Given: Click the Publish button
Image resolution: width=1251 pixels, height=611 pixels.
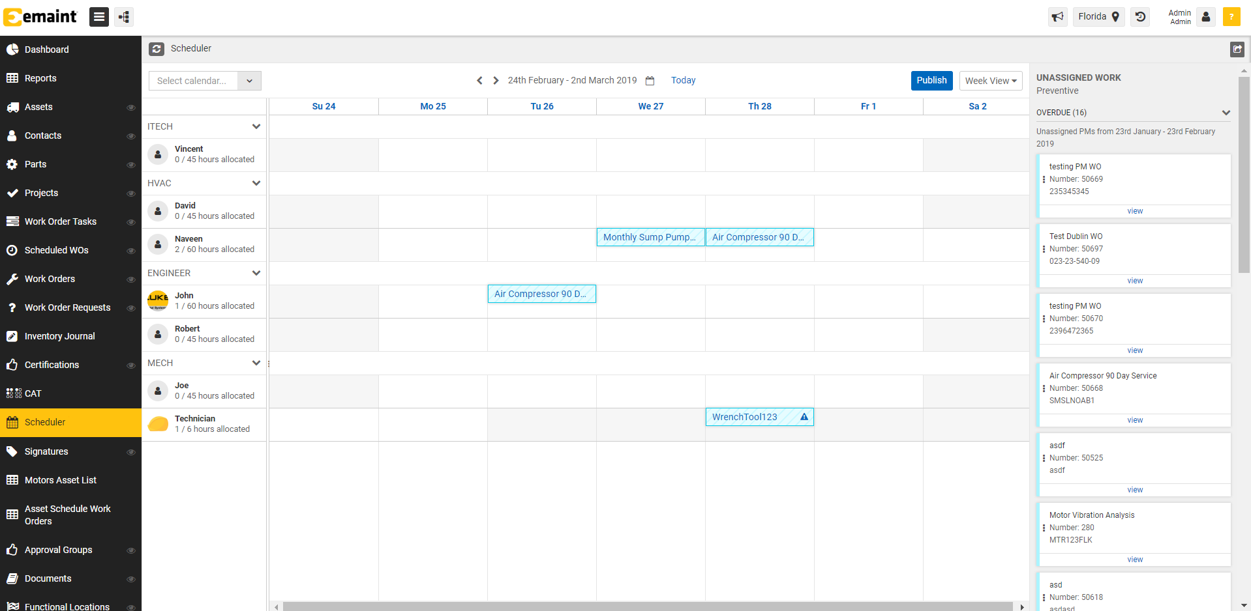Looking at the screenshot, I should pos(931,80).
